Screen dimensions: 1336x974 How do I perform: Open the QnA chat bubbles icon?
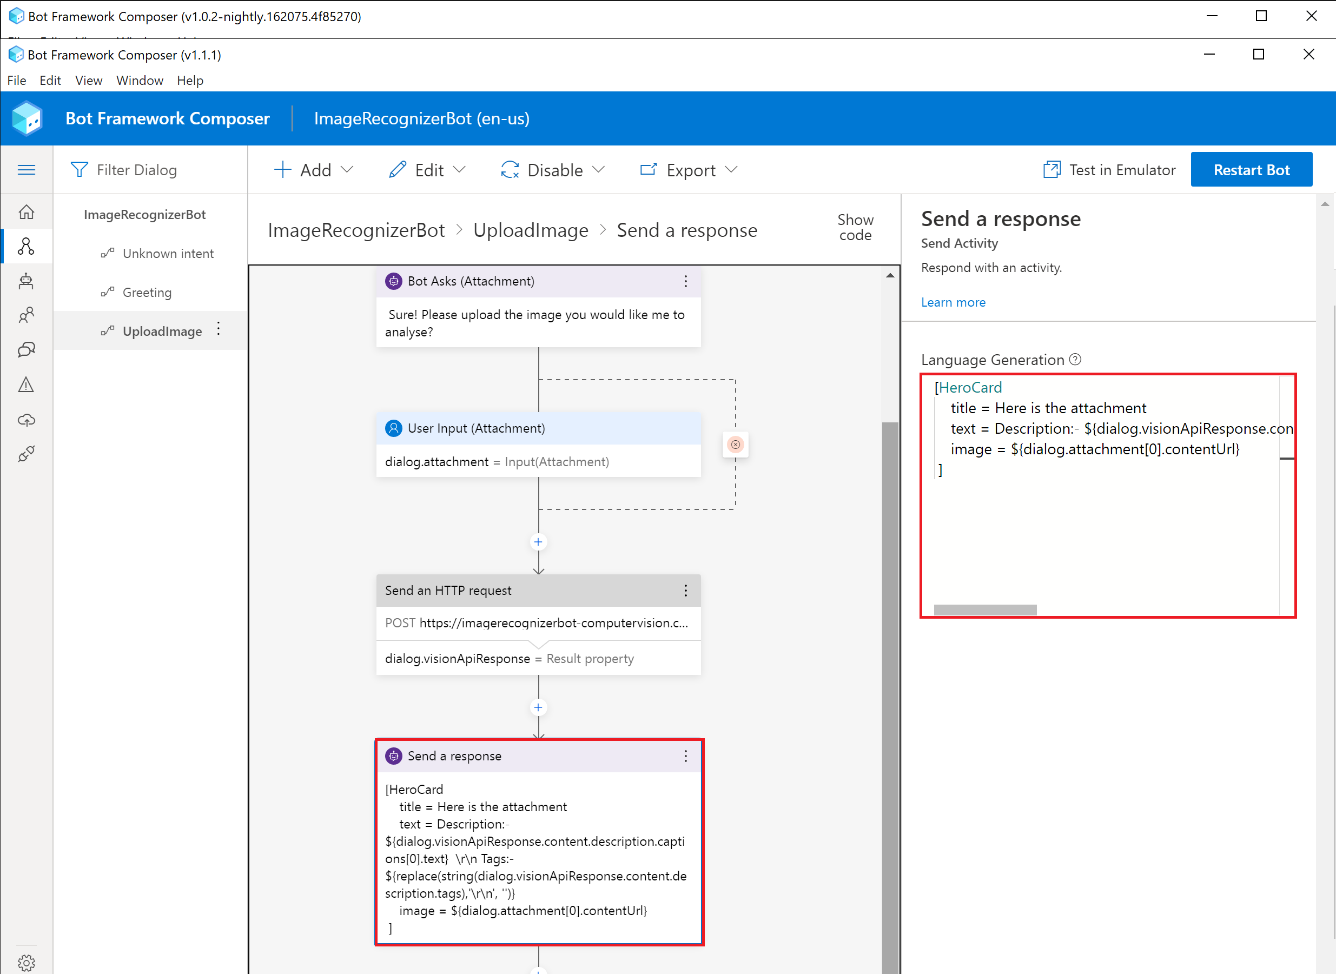(27, 350)
